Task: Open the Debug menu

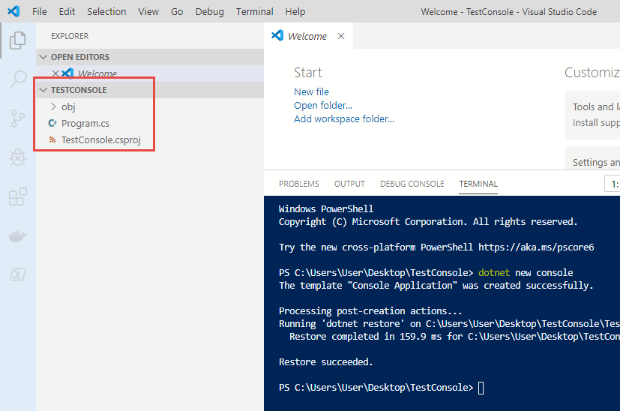Action: [x=210, y=11]
